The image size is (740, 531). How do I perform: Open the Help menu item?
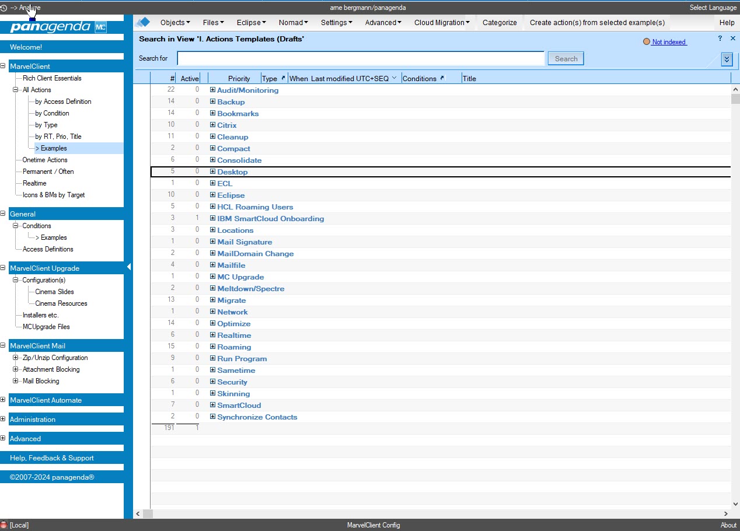tap(727, 22)
